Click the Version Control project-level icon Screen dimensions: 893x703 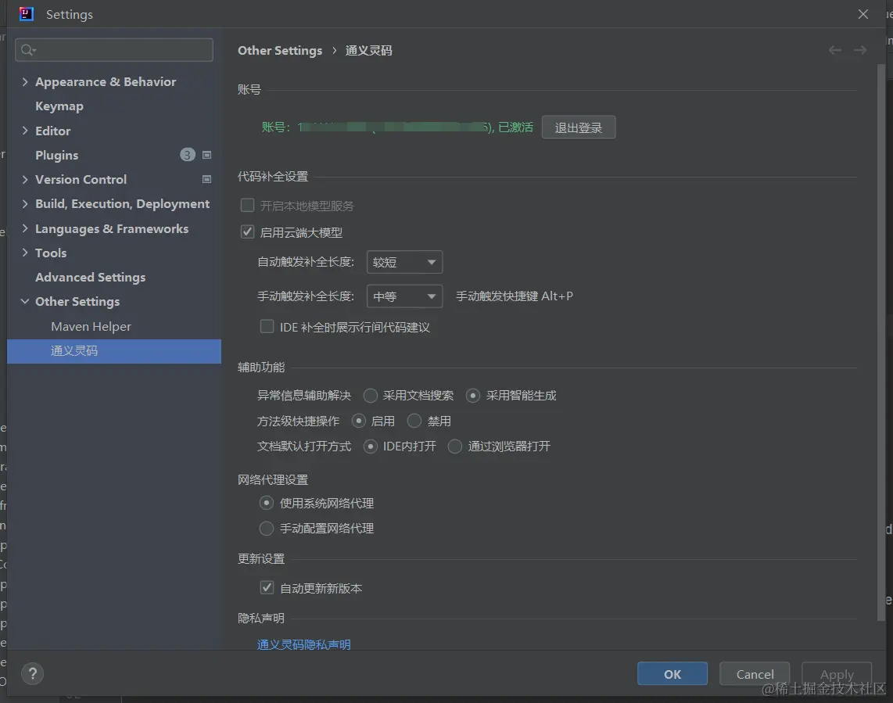coord(206,179)
